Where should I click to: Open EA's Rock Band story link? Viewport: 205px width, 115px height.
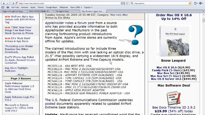coord(18,40)
